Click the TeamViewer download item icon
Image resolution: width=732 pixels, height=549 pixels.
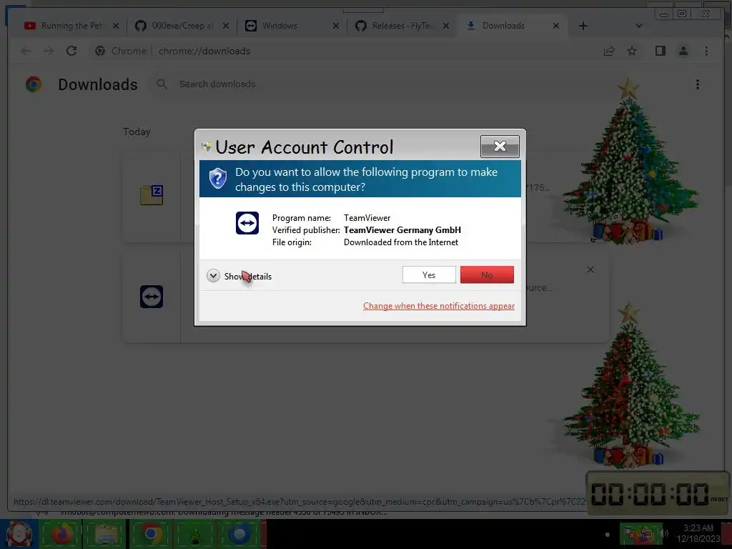(x=152, y=297)
